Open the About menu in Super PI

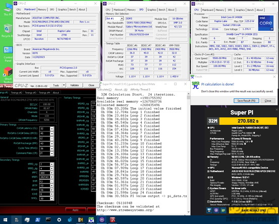pos(121,89)
